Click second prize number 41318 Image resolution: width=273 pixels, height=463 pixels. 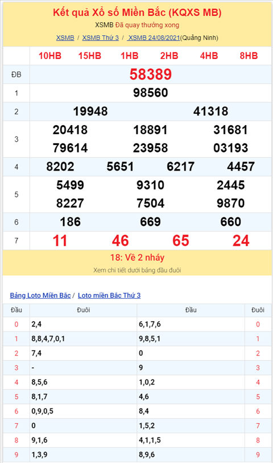211,111
